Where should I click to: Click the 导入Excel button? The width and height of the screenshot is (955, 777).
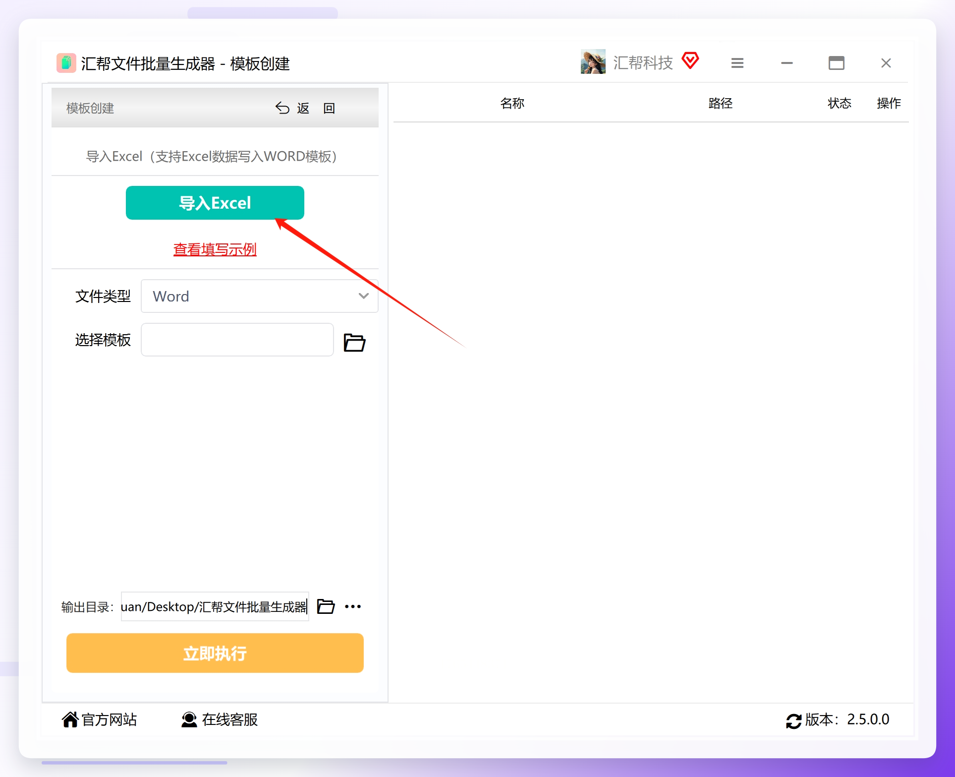point(215,203)
